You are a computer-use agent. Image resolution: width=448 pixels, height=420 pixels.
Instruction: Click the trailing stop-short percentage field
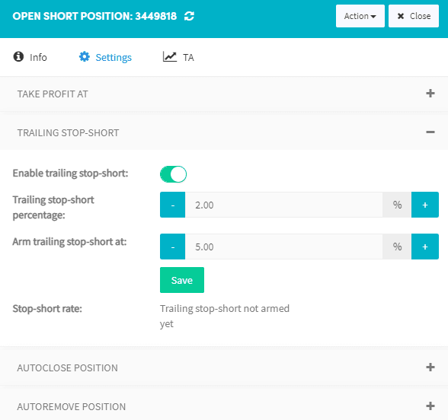pos(283,205)
